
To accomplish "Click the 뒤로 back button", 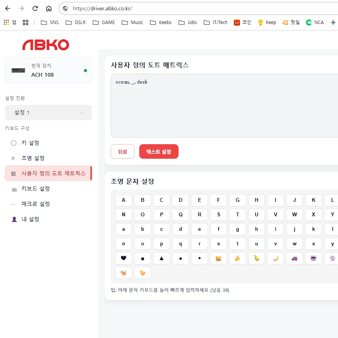I will 123,151.
